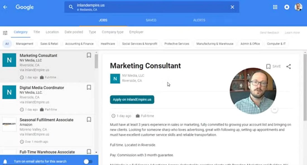Open the Marketing Consultant listing title
Screen dimensions: 307x165
pos(39,56)
